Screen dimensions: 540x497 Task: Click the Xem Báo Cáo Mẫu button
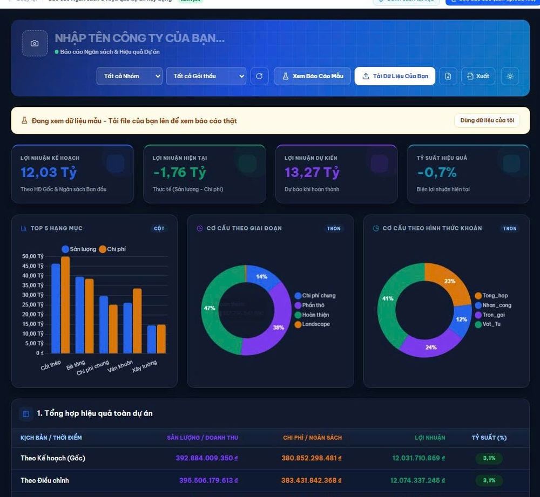click(x=312, y=76)
